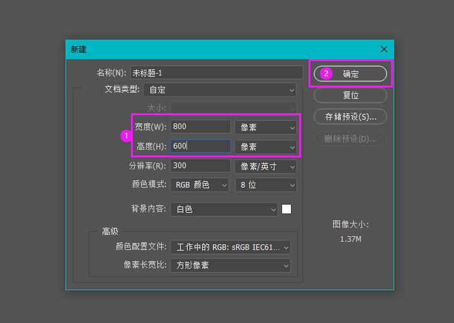
Task: Click the white background color swatch
Action: coord(287,209)
